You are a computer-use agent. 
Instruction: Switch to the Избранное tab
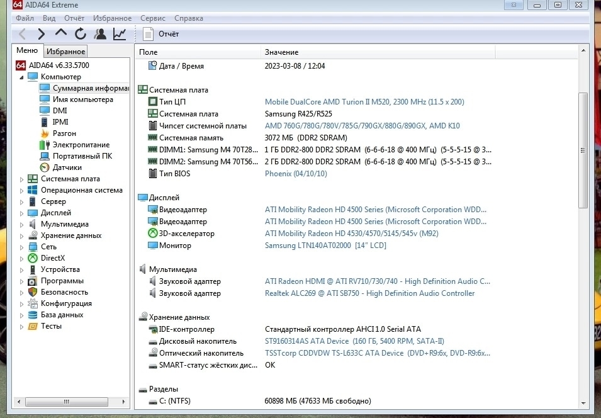pyautogui.click(x=66, y=52)
